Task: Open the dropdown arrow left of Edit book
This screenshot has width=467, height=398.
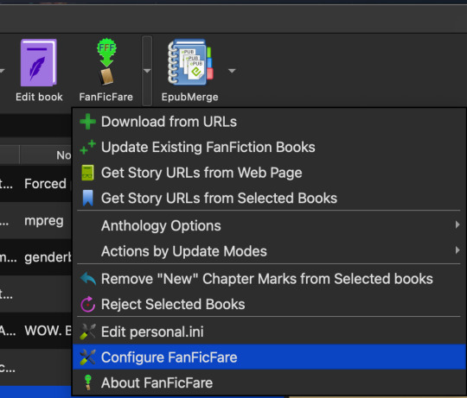Action: click(2, 71)
